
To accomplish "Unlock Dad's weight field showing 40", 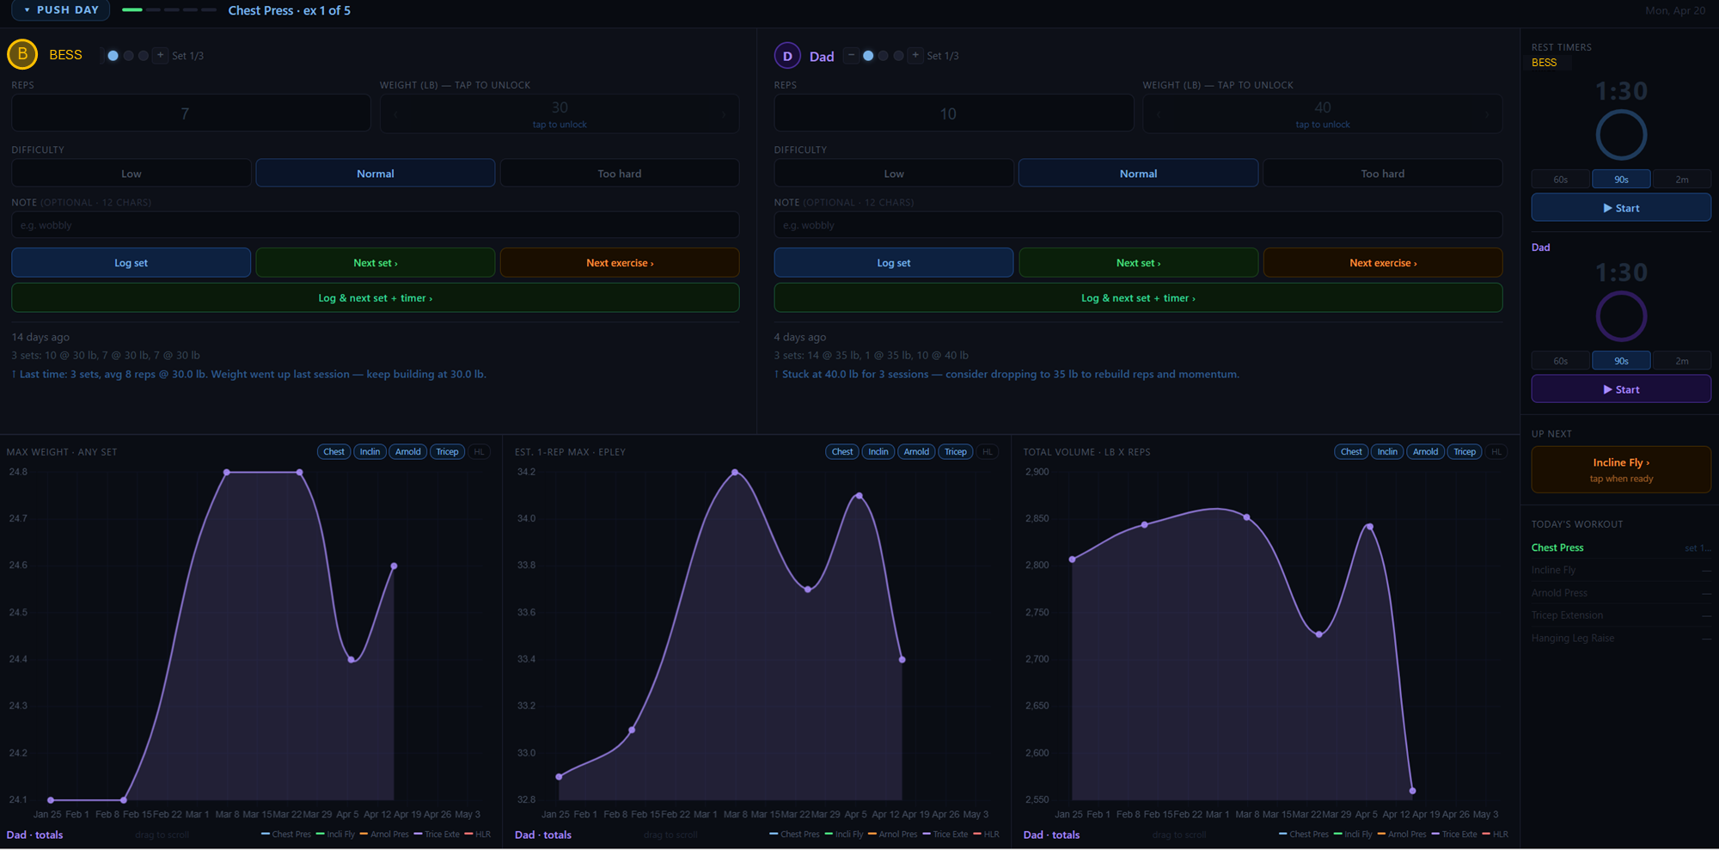I will pyautogui.click(x=1323, y=113).
